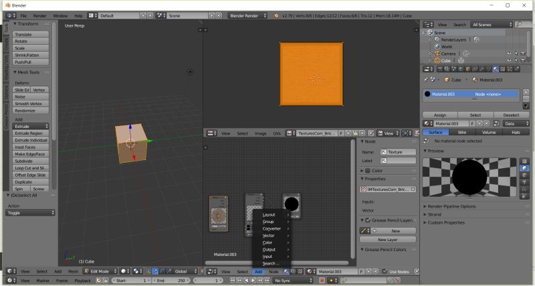Image resolution: width=535 pixels, height=286 pixels.
Task: Select cube preview type icon
Action: tap(524, 175)
